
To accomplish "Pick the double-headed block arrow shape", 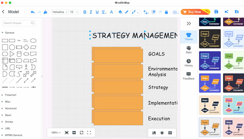I will click(26, 74).
